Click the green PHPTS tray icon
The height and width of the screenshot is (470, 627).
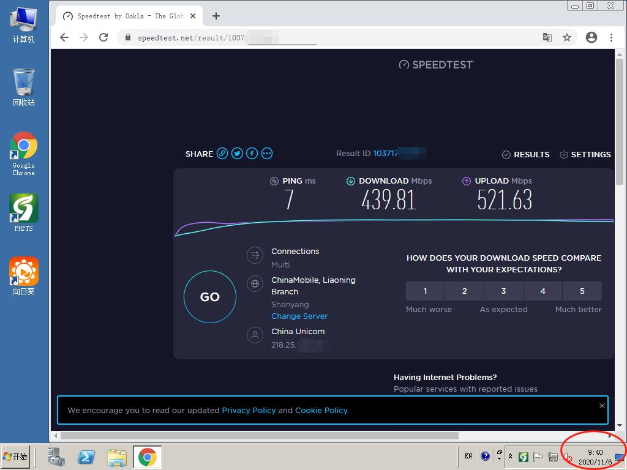tap(523, 457)
